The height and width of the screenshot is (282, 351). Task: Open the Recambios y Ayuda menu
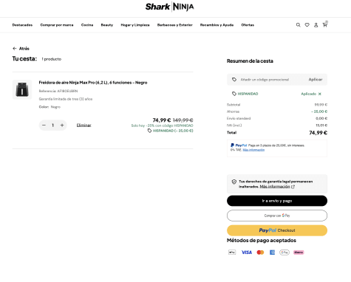[x=217, y=25]
